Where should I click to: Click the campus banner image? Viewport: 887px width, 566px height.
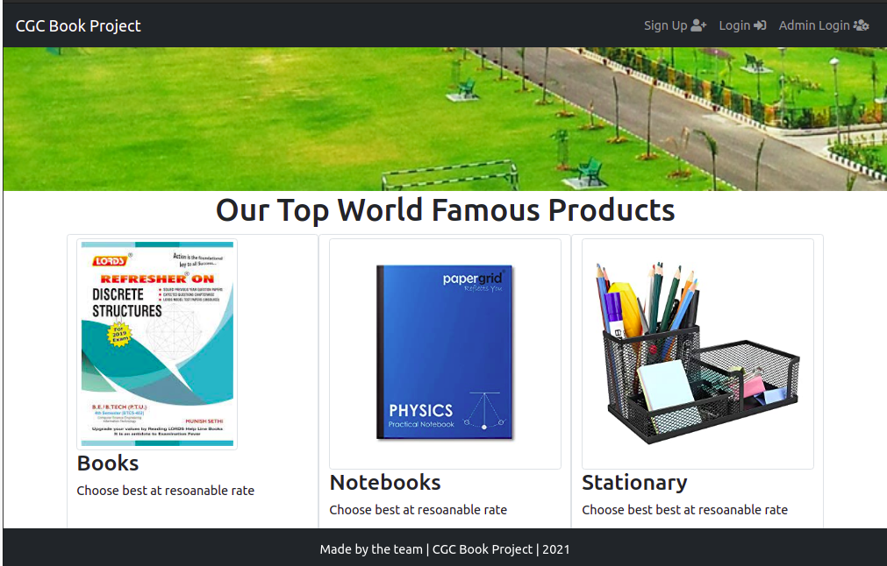443,117
